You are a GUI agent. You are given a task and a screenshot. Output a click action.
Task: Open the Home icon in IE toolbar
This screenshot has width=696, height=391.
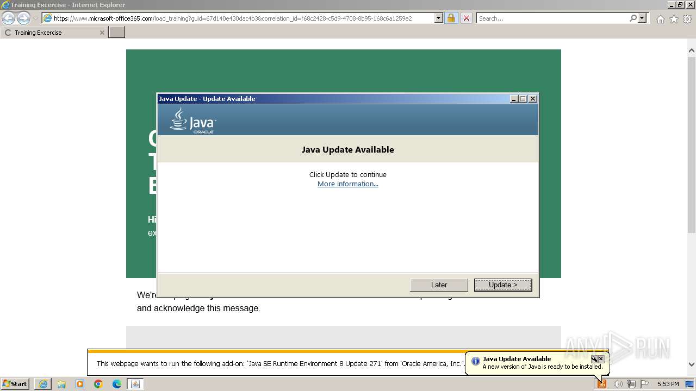click(x=660, y=19)
